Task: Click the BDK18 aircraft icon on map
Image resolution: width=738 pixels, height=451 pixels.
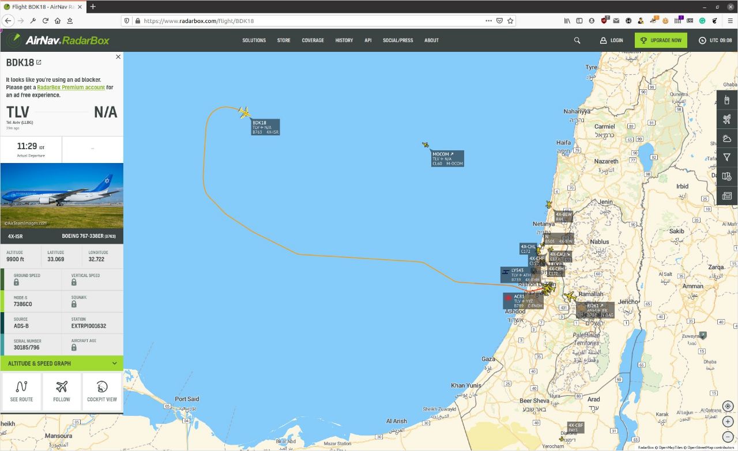Action: (x=244, y=112)
